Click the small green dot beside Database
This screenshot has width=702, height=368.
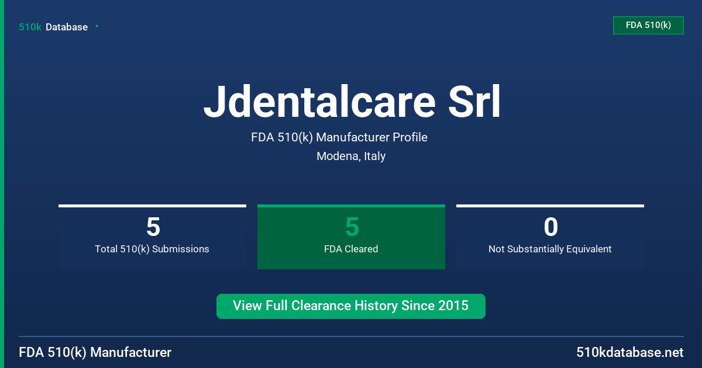(97, 26)
